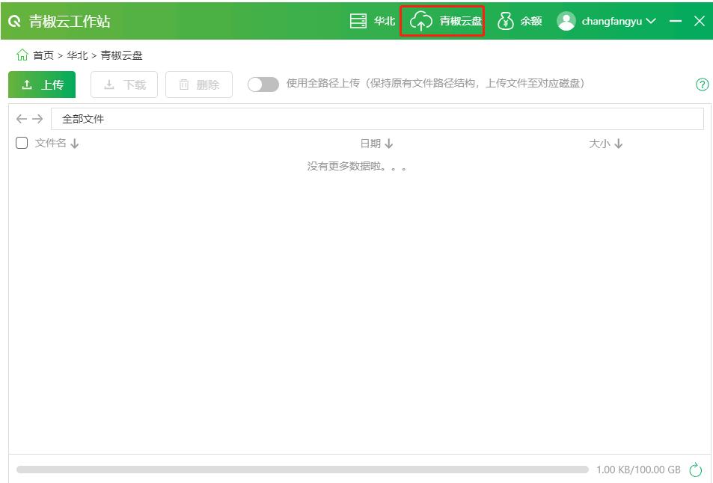The width and height of the screenshot is (713, 483).
Task: Go to 华北 in the breadcrumb path
Action: point(77,55)
